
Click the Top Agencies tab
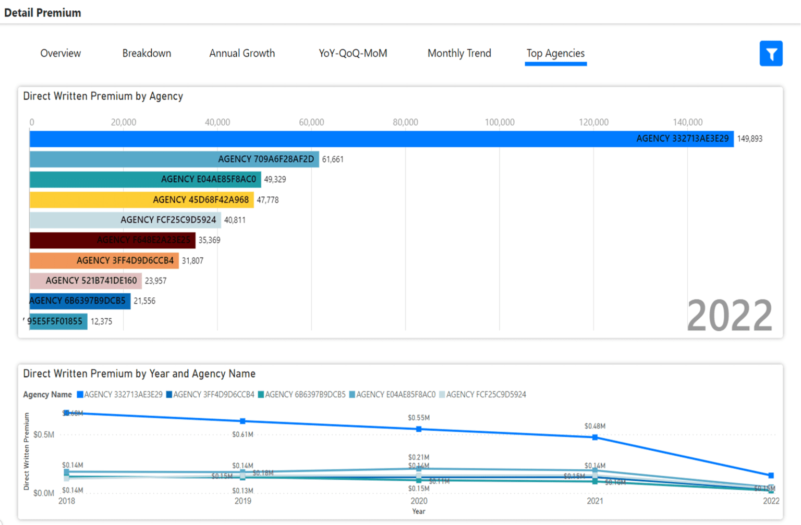tap(555, 53)
